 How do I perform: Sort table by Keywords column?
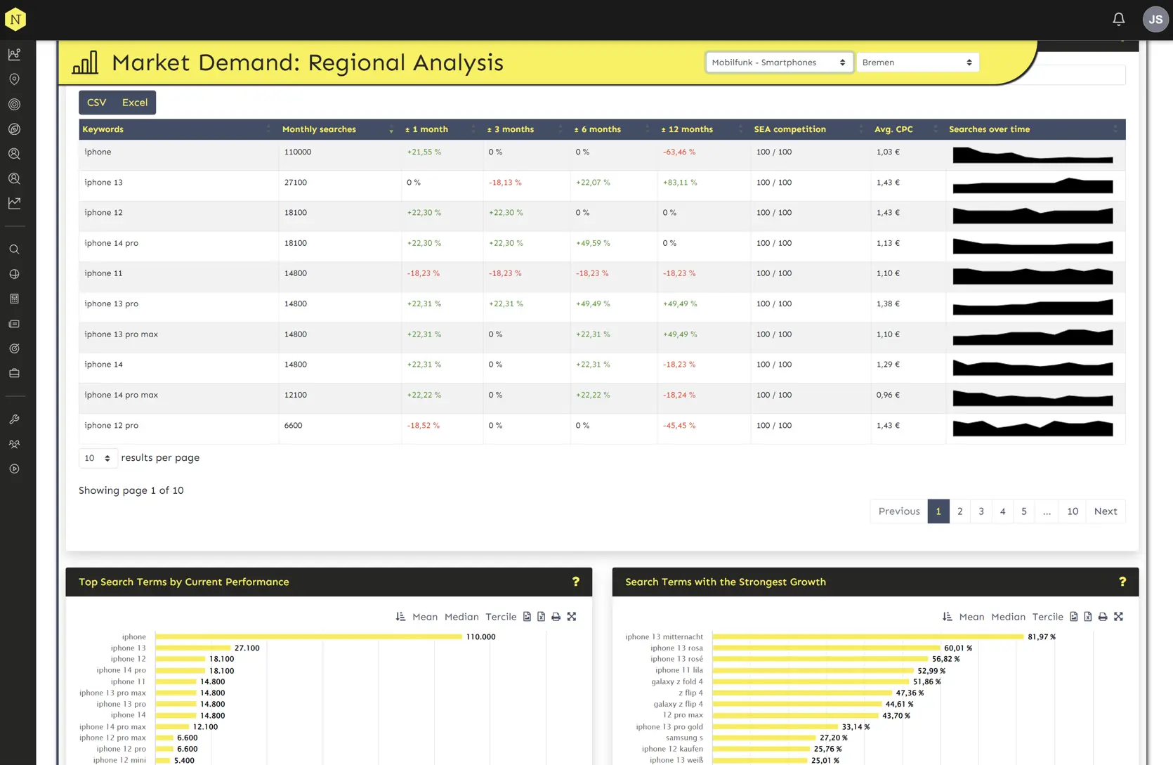(x=178, y=129)
